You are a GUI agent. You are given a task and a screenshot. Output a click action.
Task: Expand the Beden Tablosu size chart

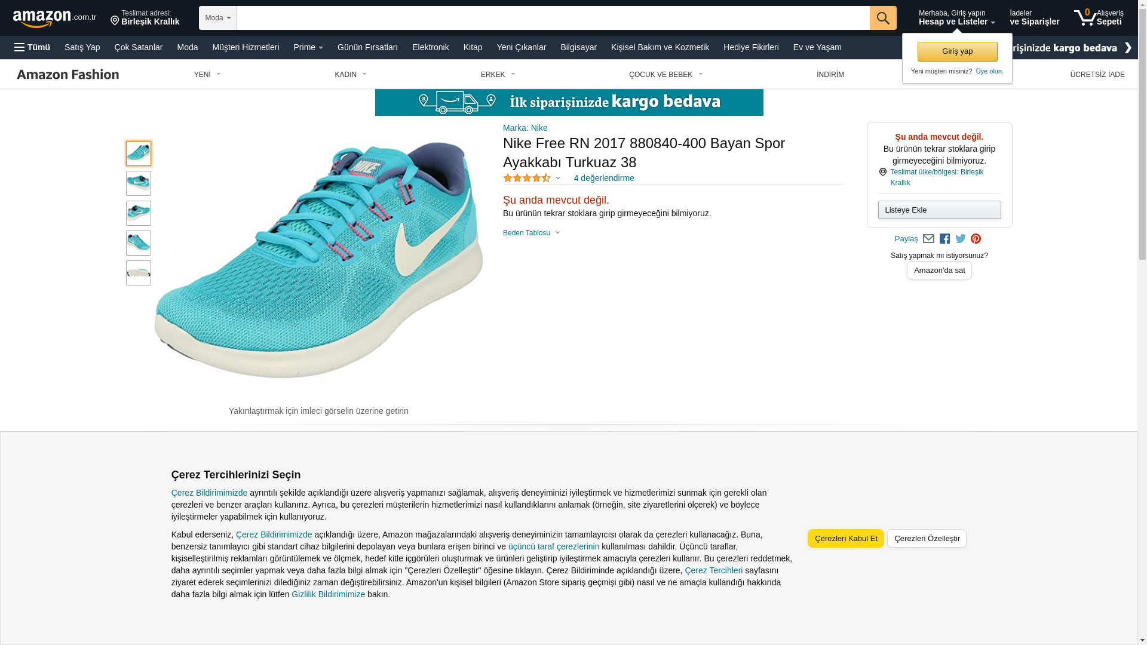click(531, 233)
